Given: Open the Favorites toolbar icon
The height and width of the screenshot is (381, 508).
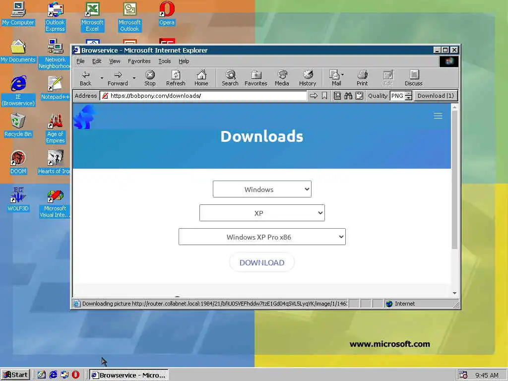Looking at the screenshot, I should tap(255, 78).
